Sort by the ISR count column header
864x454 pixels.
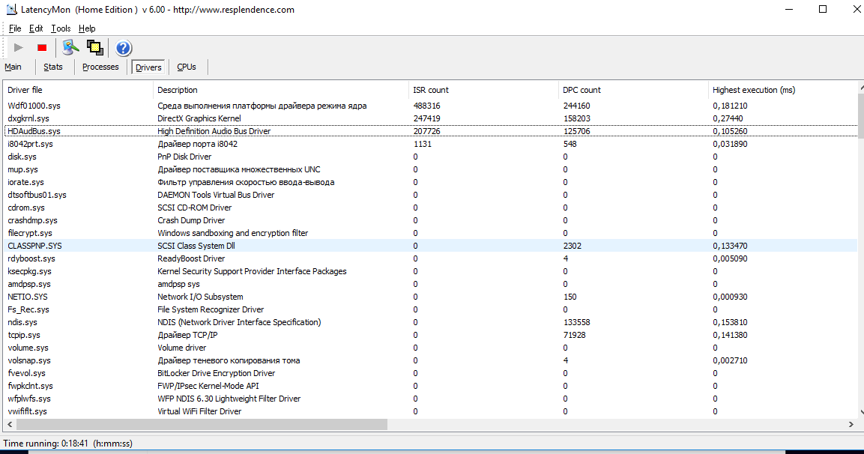pos(431,90)
